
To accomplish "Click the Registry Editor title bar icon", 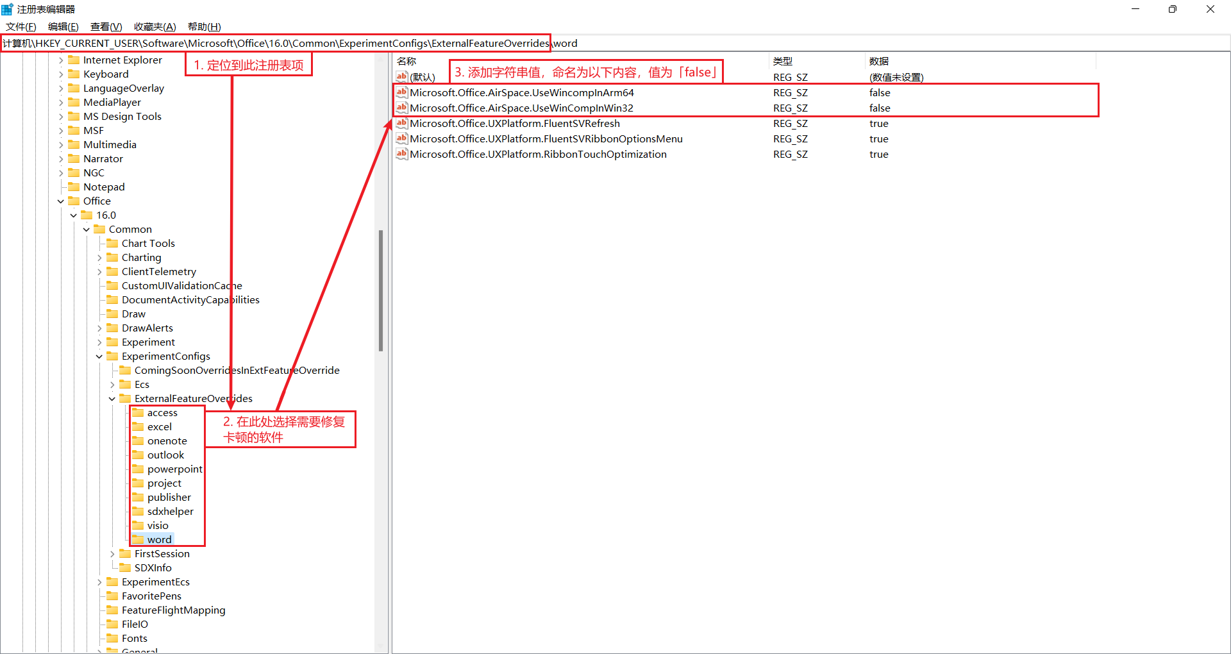I will [7, 9].
